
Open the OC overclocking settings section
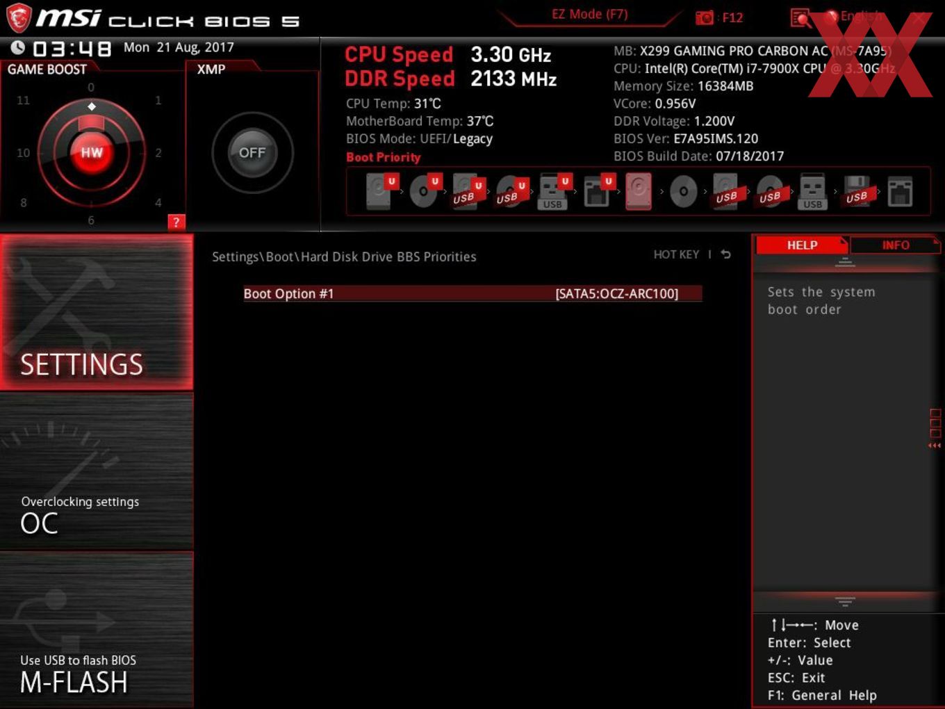click(97, 471)
